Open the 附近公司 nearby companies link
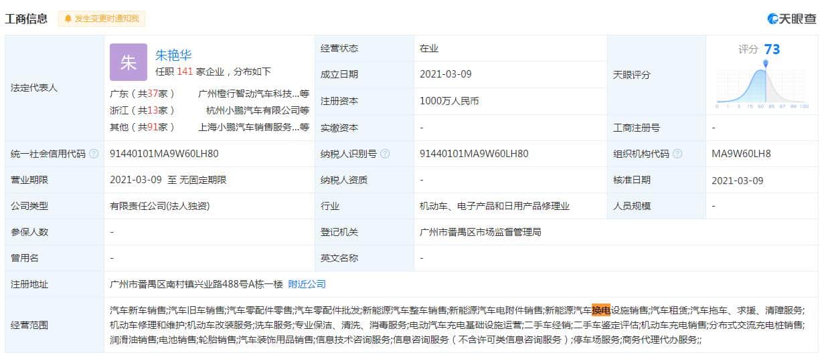 307,284
